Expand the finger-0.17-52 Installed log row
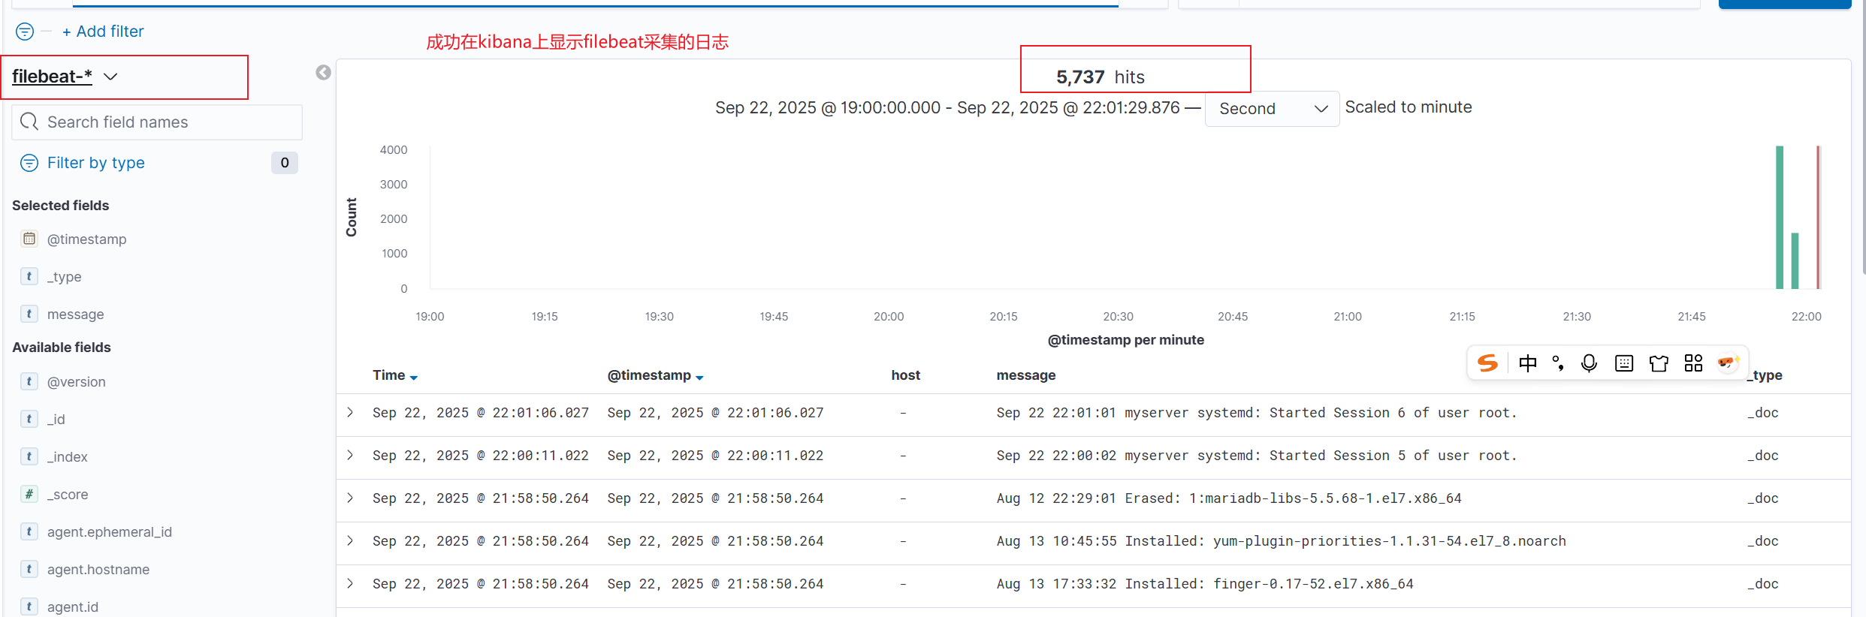The width and height of the screenshot is (1866, 617). pyautogui.click(x=350, y=583)
